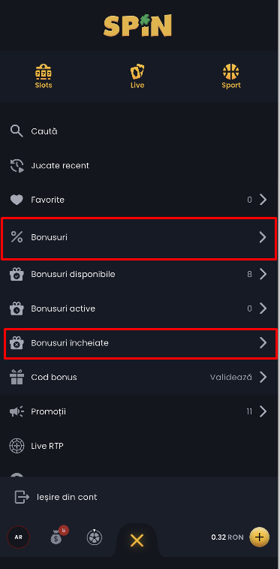The image size is (280, 569).
Task: Click the SPiN logo
Action: (x=138, y=26)
